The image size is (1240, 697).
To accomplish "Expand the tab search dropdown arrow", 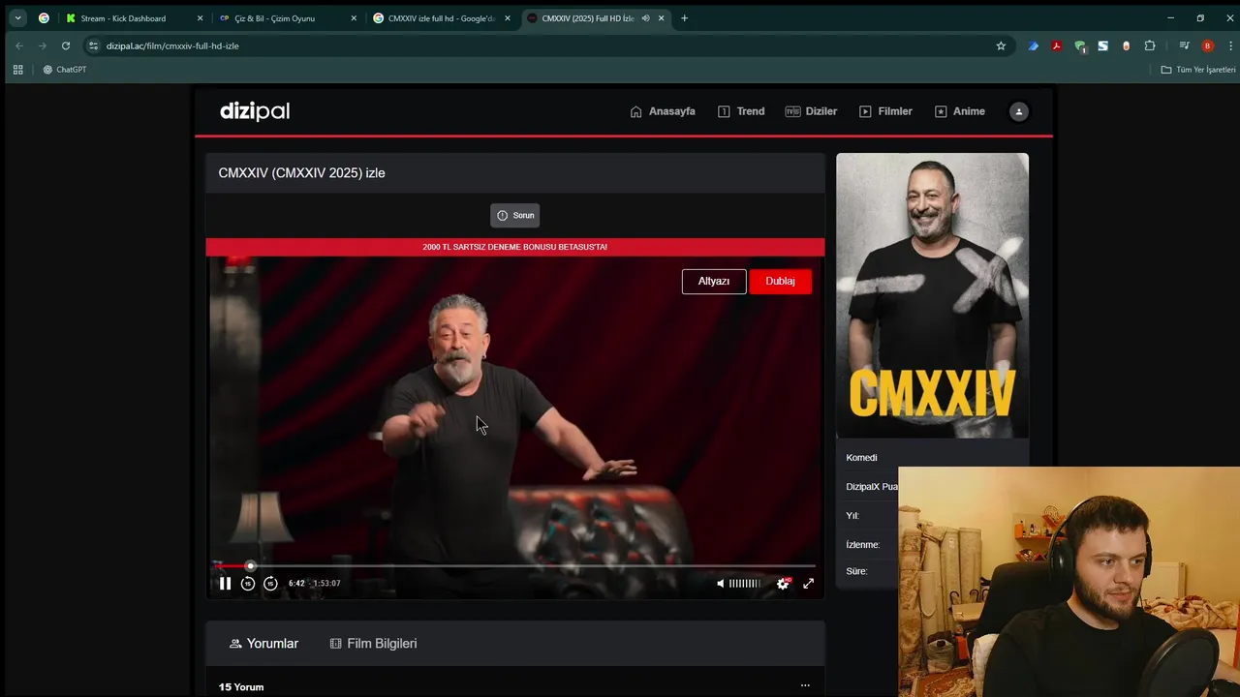I will pyautogui.click(x=17, y=18).
